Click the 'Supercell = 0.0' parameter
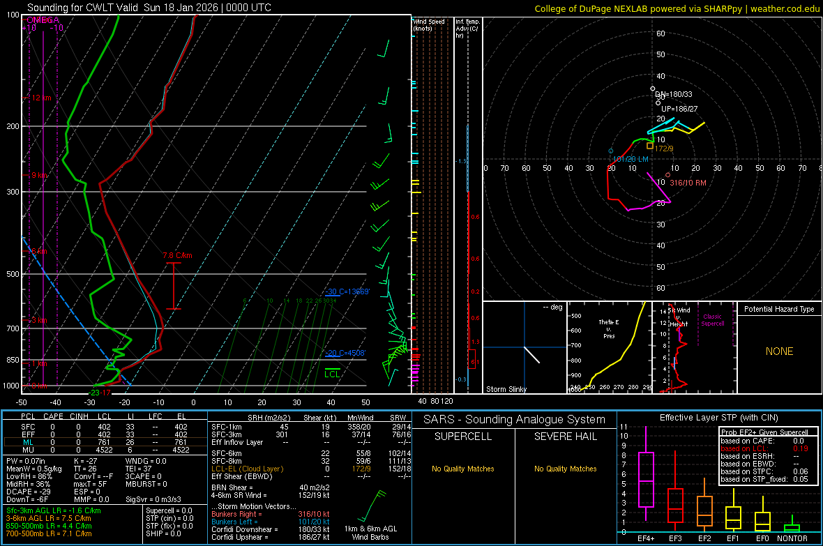Viewport: 823px width, 546px height. pos(169,510)
